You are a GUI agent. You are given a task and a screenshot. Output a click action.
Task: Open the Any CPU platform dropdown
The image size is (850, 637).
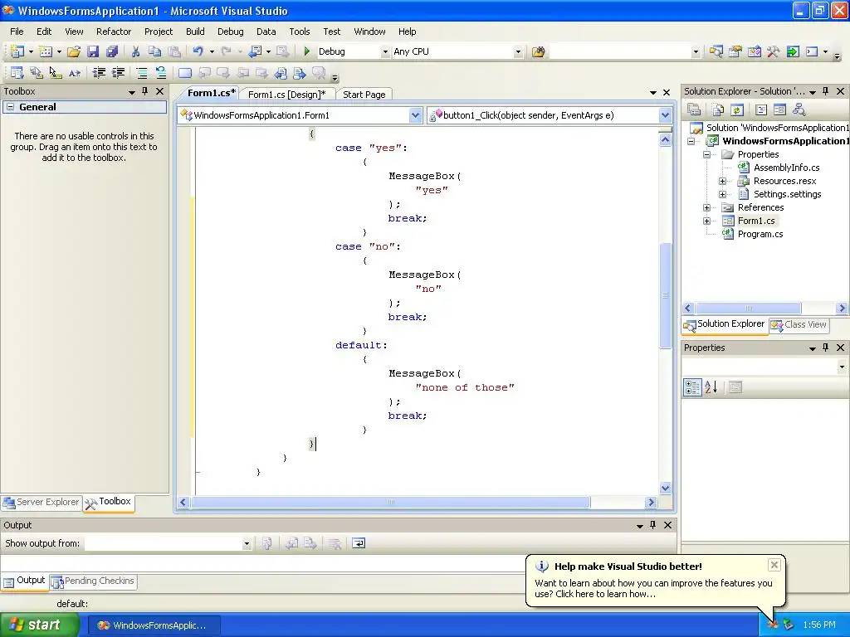[x=518, y=52]
